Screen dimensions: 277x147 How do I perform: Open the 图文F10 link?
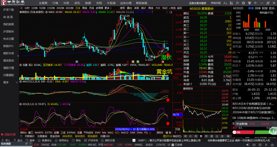pos(167,136)
